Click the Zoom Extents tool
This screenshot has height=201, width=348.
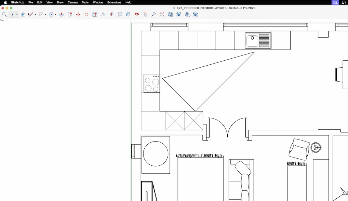(162, 14)
